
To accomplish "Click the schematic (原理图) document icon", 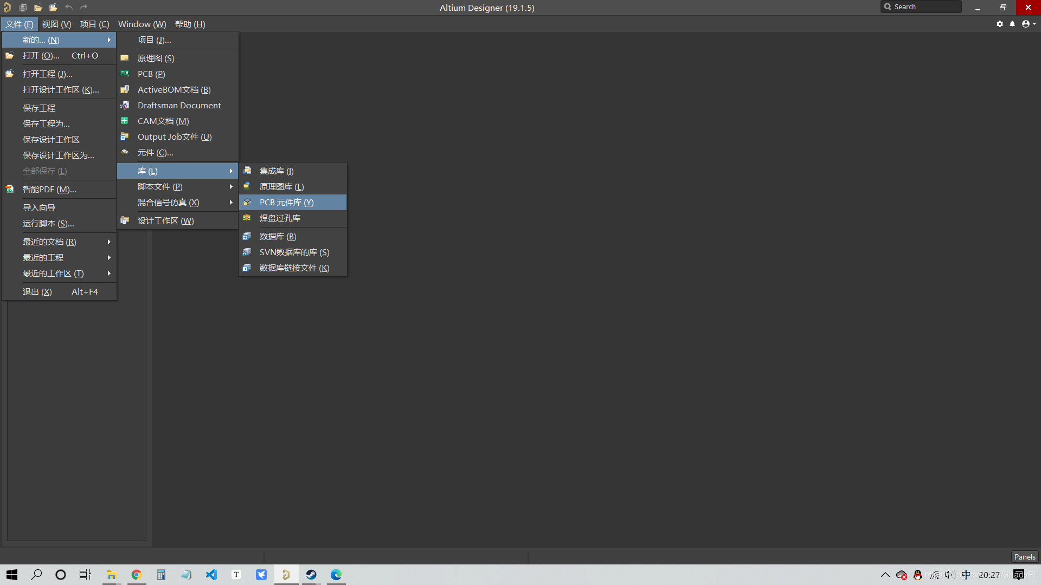I will [x=125, y=58].
